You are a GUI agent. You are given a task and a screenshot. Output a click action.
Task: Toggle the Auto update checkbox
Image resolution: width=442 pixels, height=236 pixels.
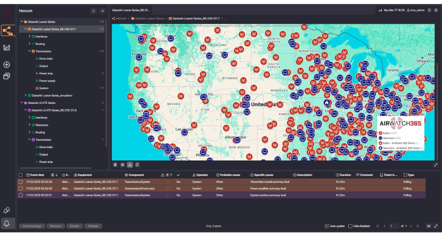(x=327, y=226)
